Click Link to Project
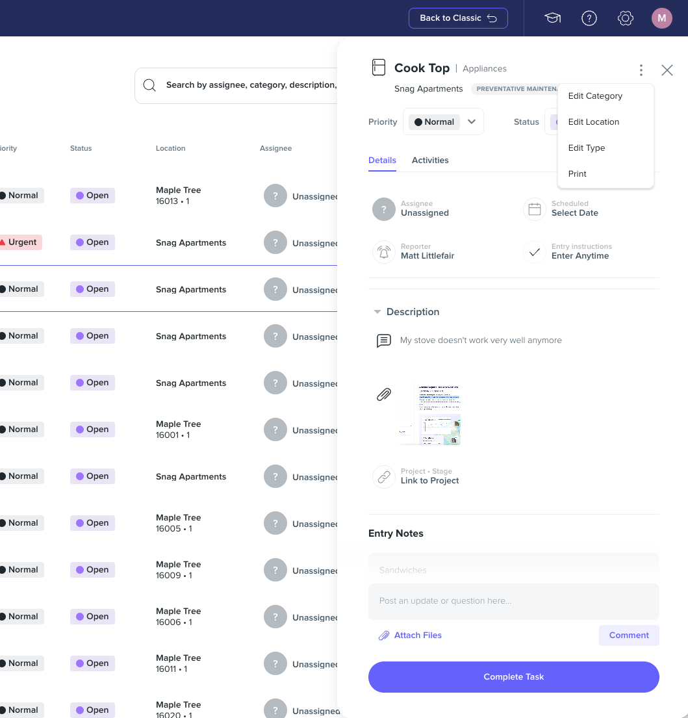Image resolution: width=688 pixels, height=718 pixels. click(430, 480)
